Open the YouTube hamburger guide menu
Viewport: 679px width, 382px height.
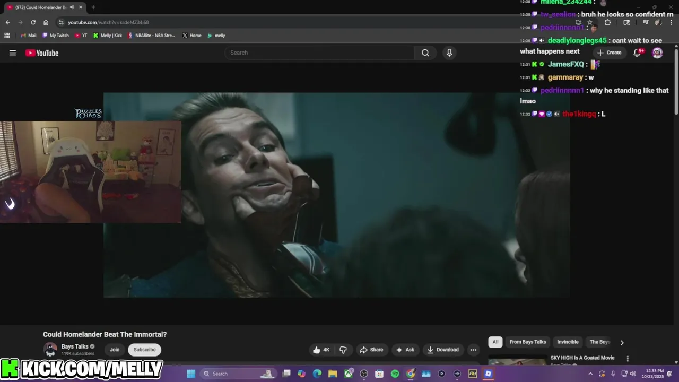[x=13, y=53]
